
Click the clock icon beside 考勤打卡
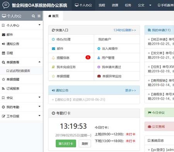(53, 113)
